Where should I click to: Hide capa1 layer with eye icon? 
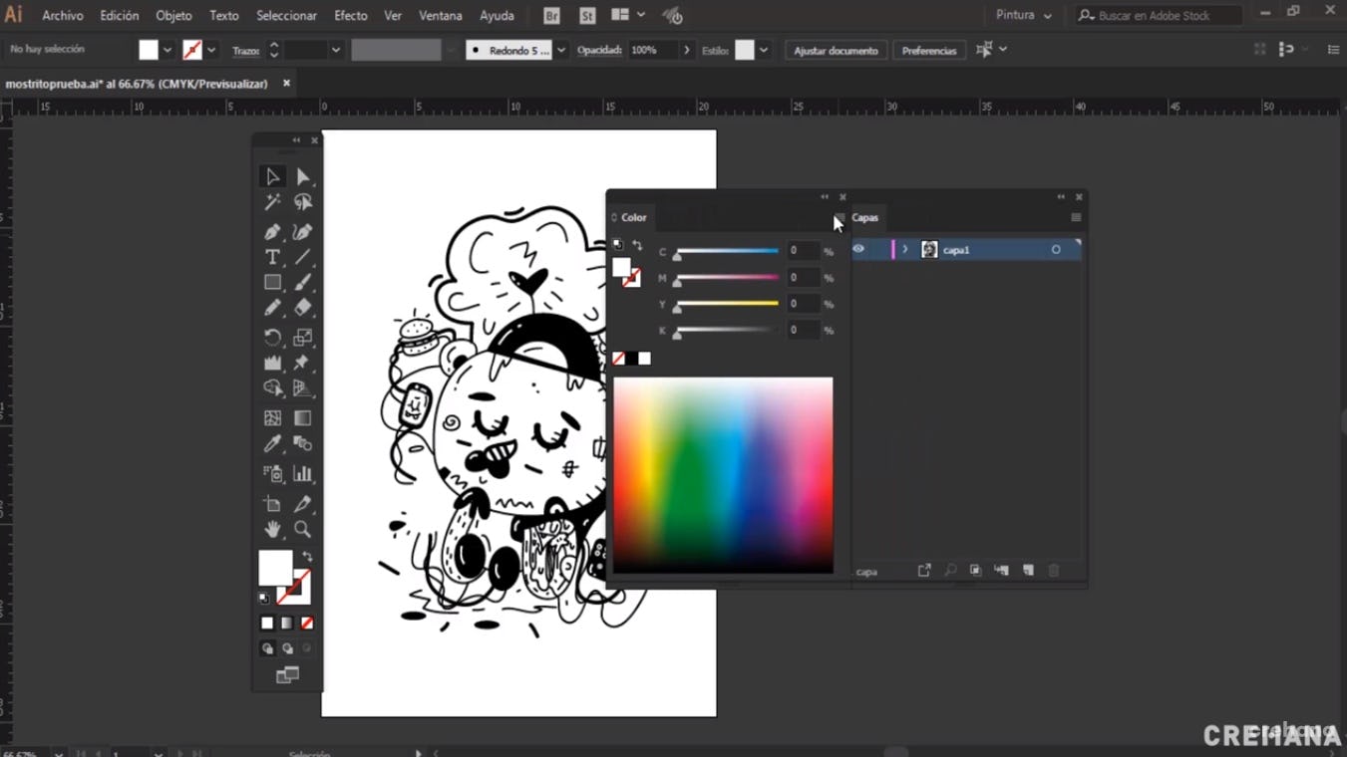[858, 249]
